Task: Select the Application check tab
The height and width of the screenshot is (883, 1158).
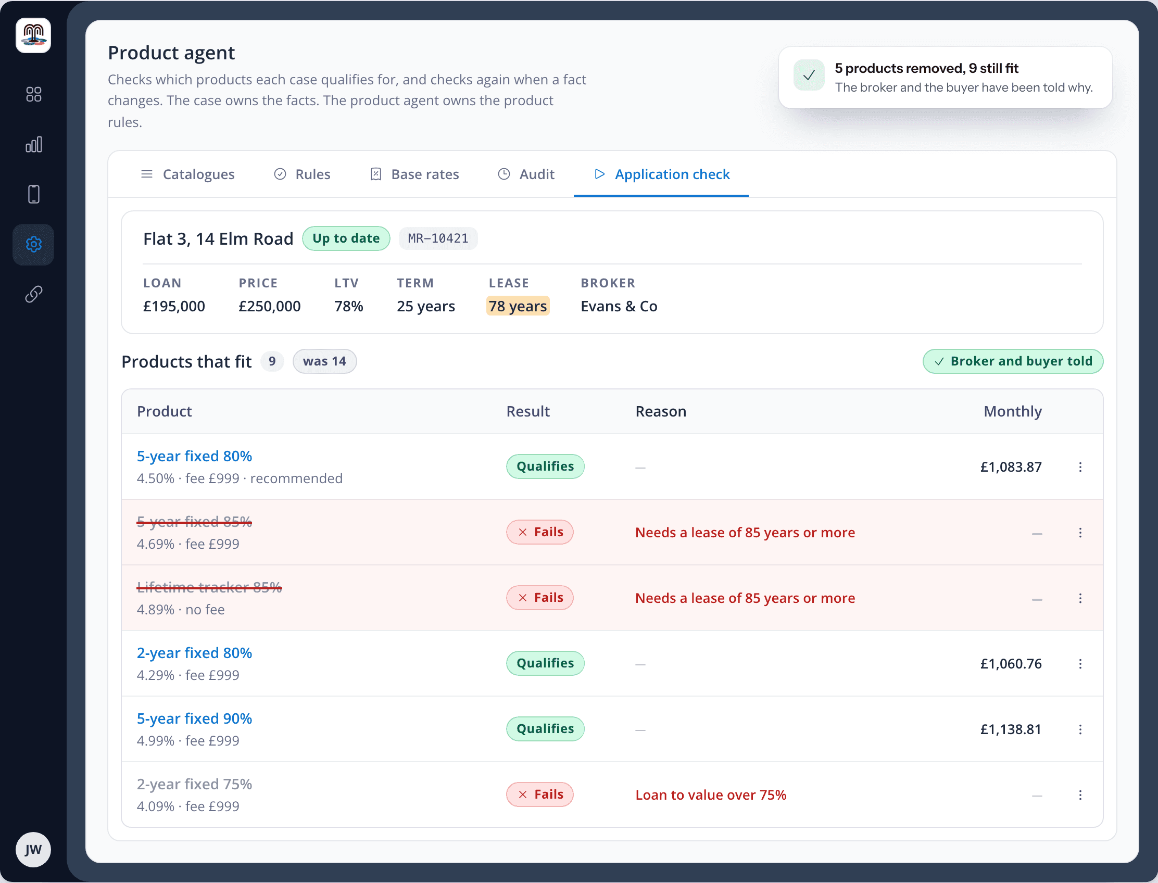Action: [661, 174]
